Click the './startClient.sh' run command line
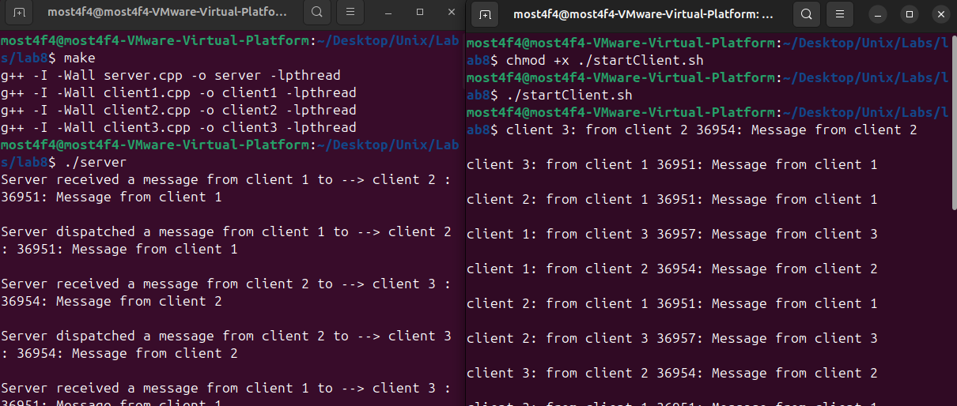This screenshot has height=406, width=957. tap(569, 95)
